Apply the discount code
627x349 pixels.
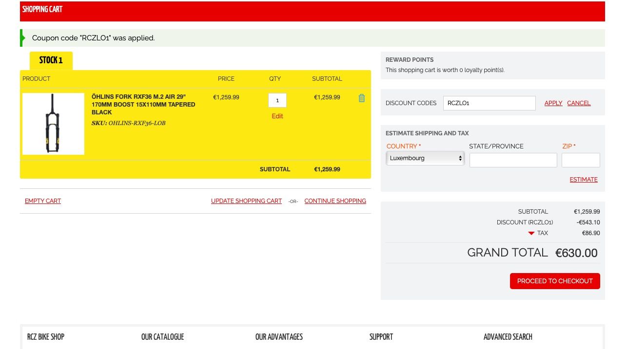coord(553,103)
